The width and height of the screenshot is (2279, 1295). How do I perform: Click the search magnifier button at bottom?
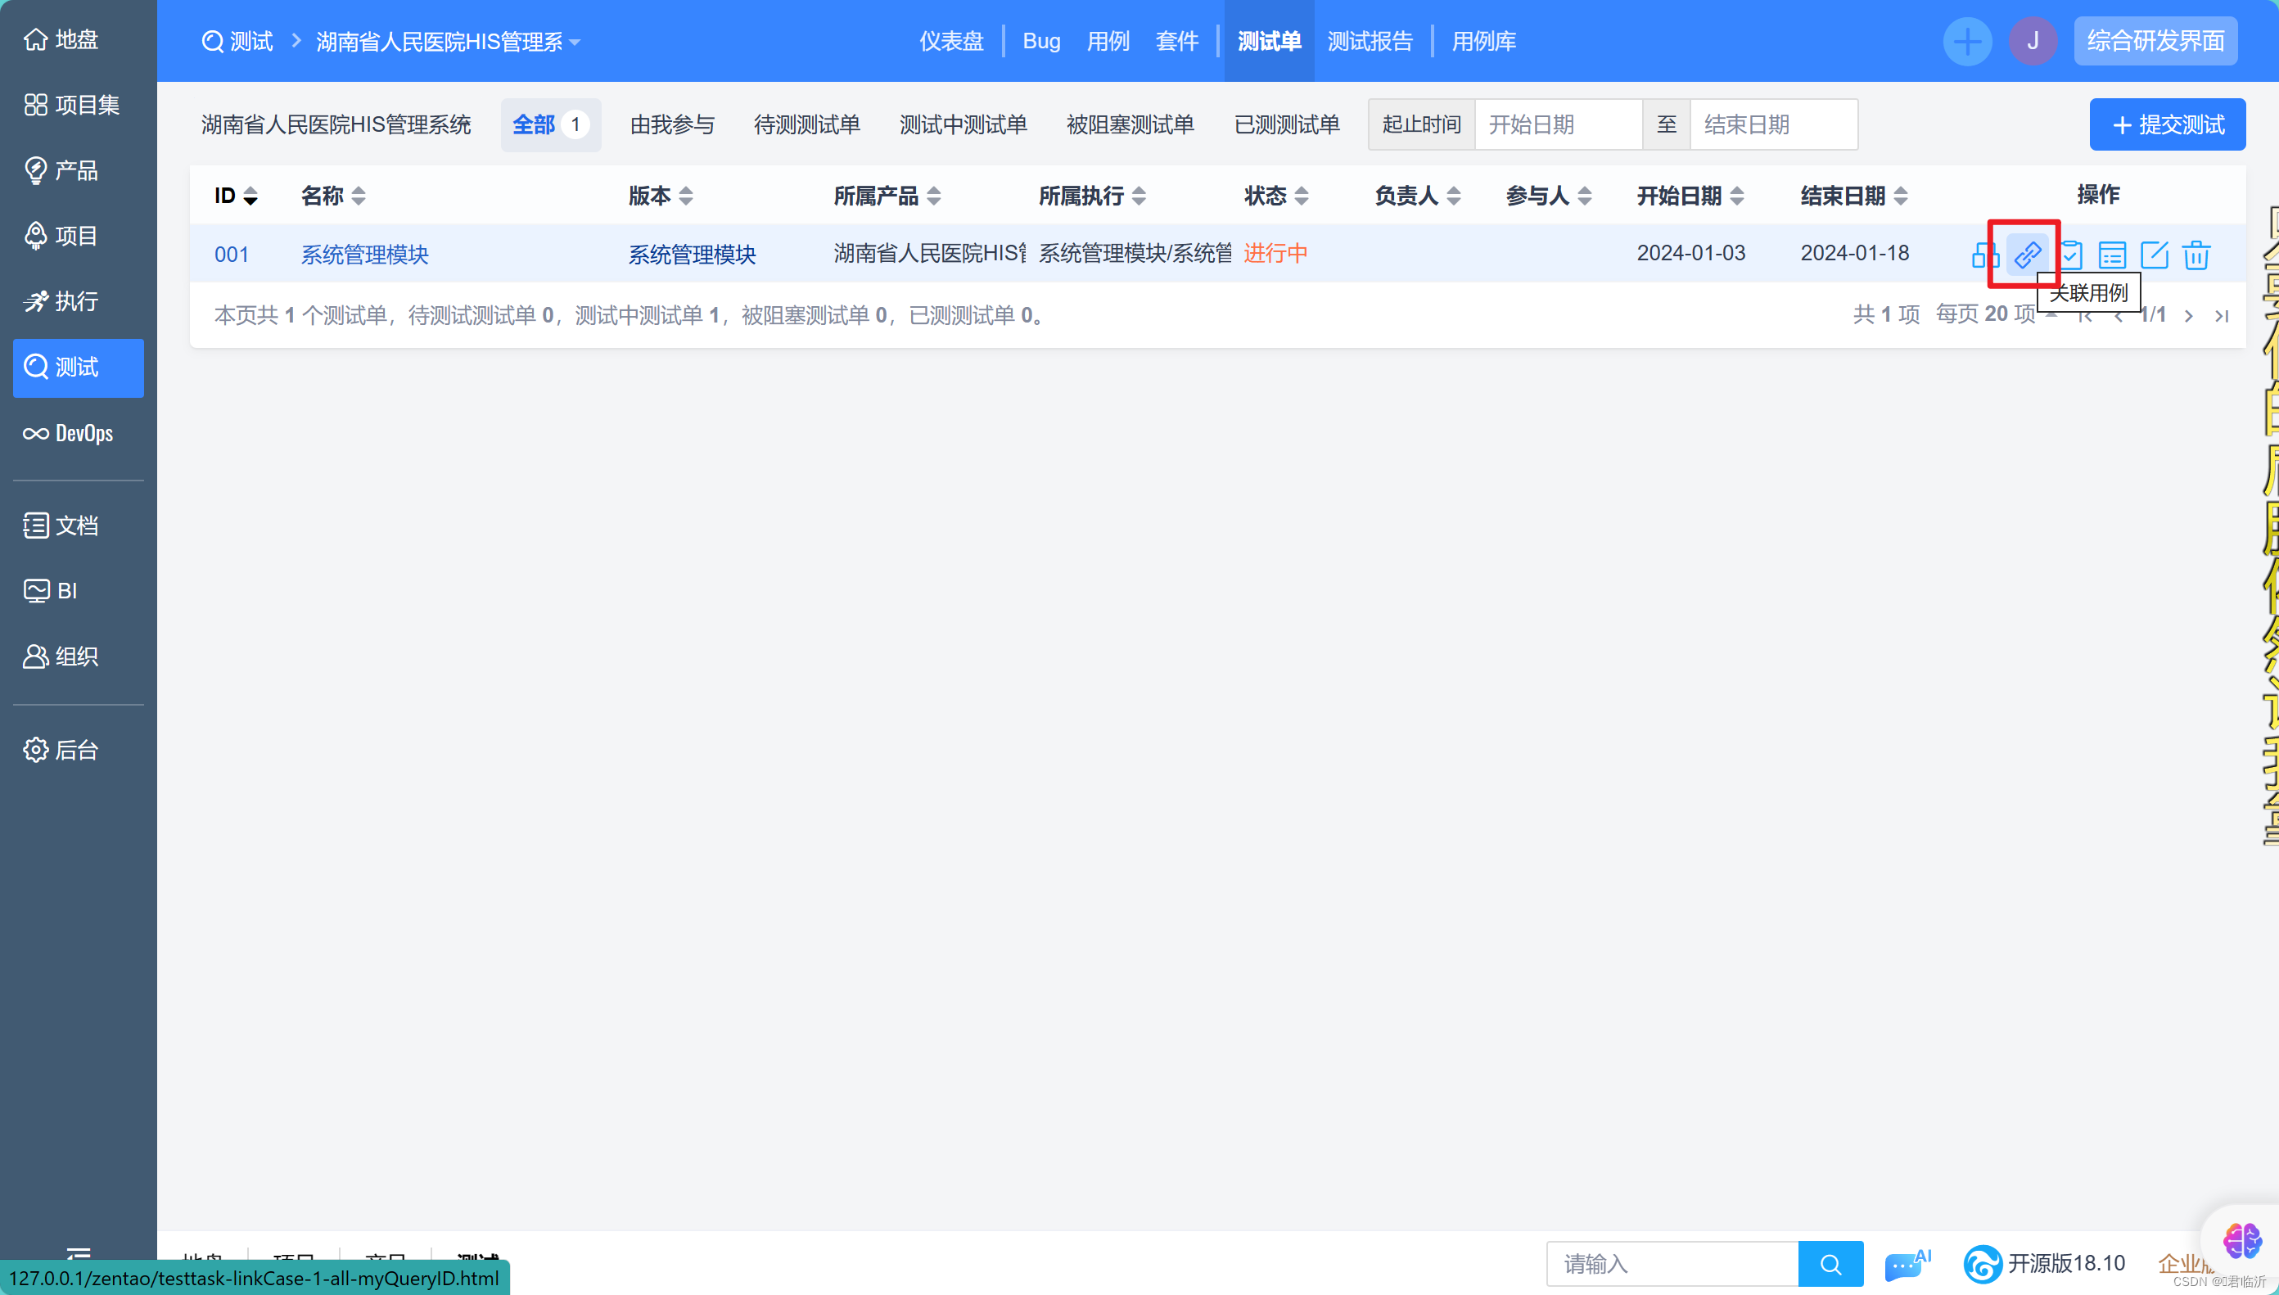(x=1830, y=1264)
